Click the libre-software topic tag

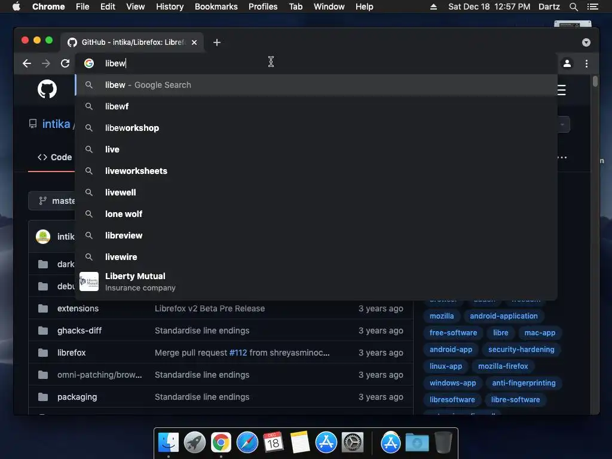pyautogui.click(x=515, y=400)
